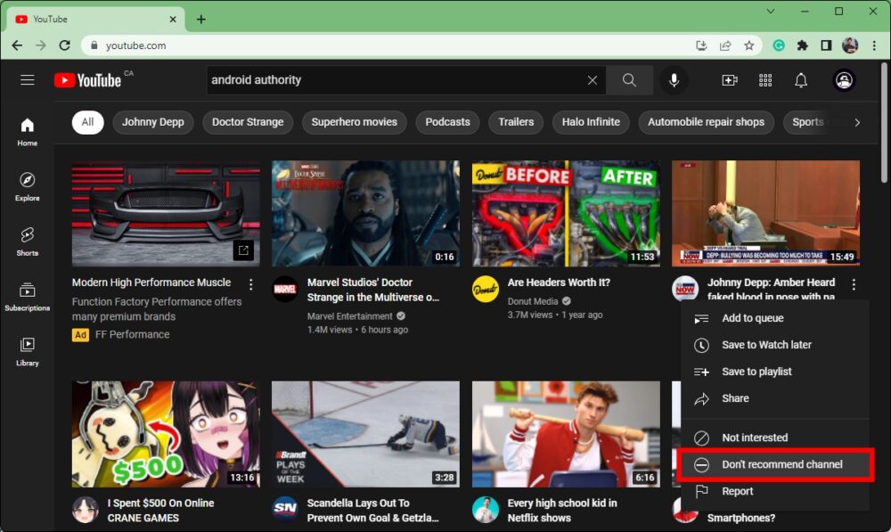Click the Create video icon

[729, 79]
